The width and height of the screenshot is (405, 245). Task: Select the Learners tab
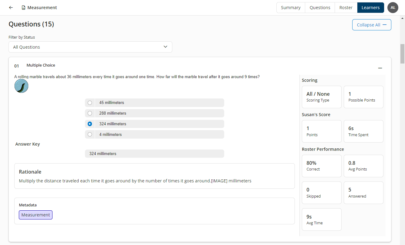[370, 7]
